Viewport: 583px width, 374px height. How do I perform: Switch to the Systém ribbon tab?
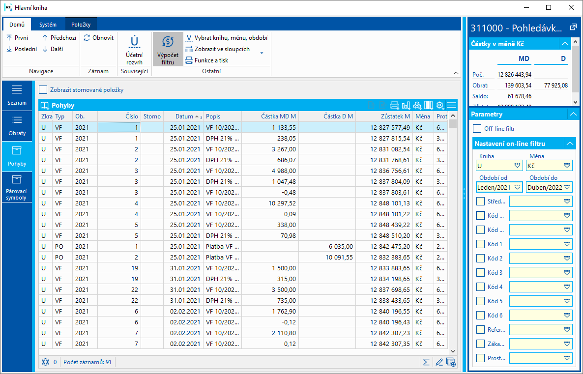click(x=48, y=25)
